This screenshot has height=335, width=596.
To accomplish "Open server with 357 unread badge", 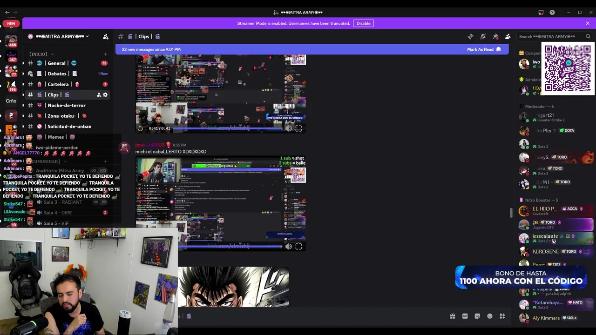I will [11, 57].
